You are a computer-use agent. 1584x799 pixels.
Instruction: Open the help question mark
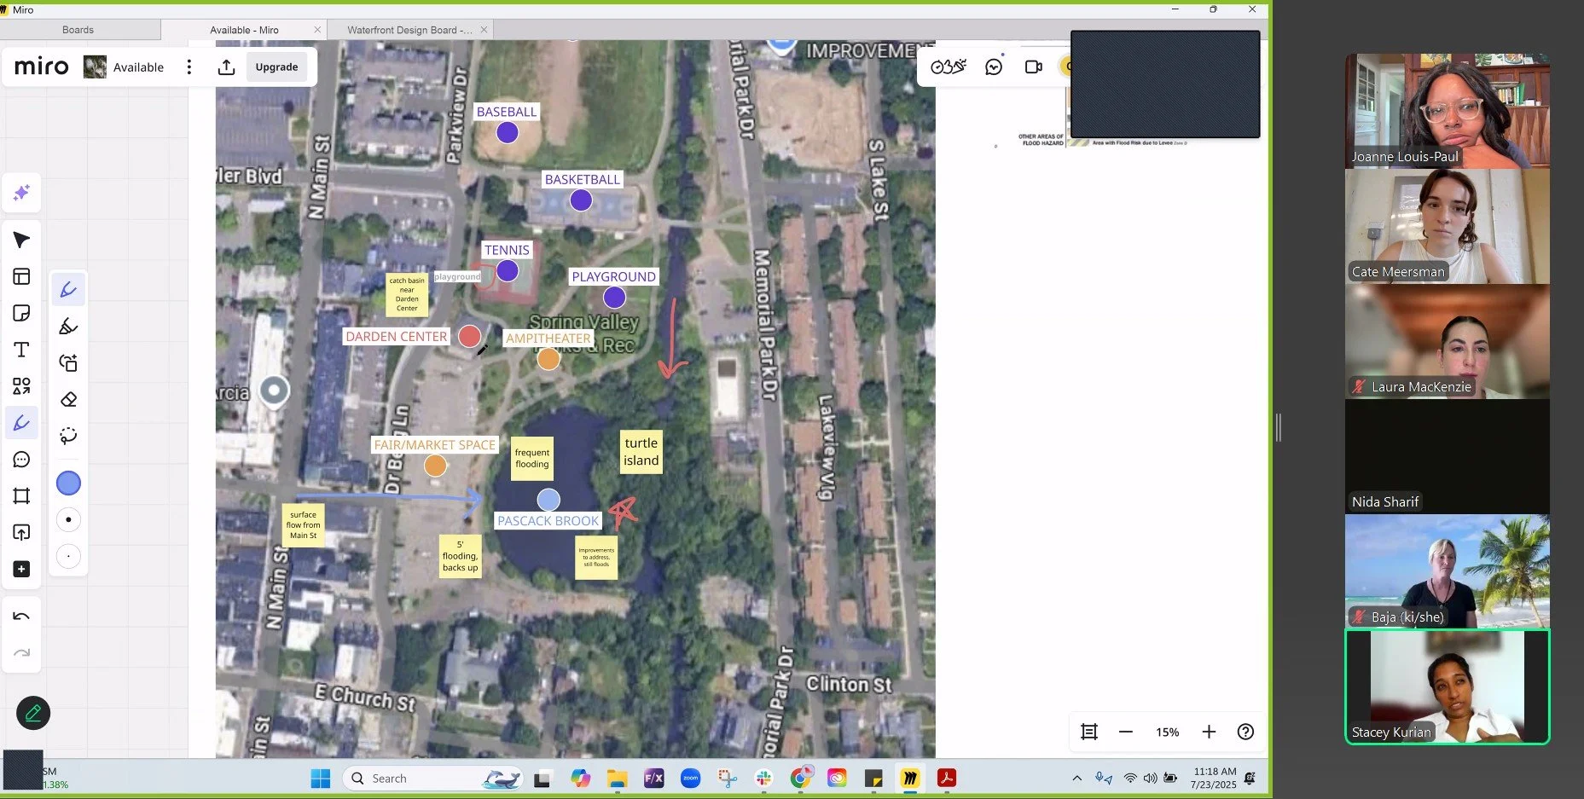tap(1245, 732)
